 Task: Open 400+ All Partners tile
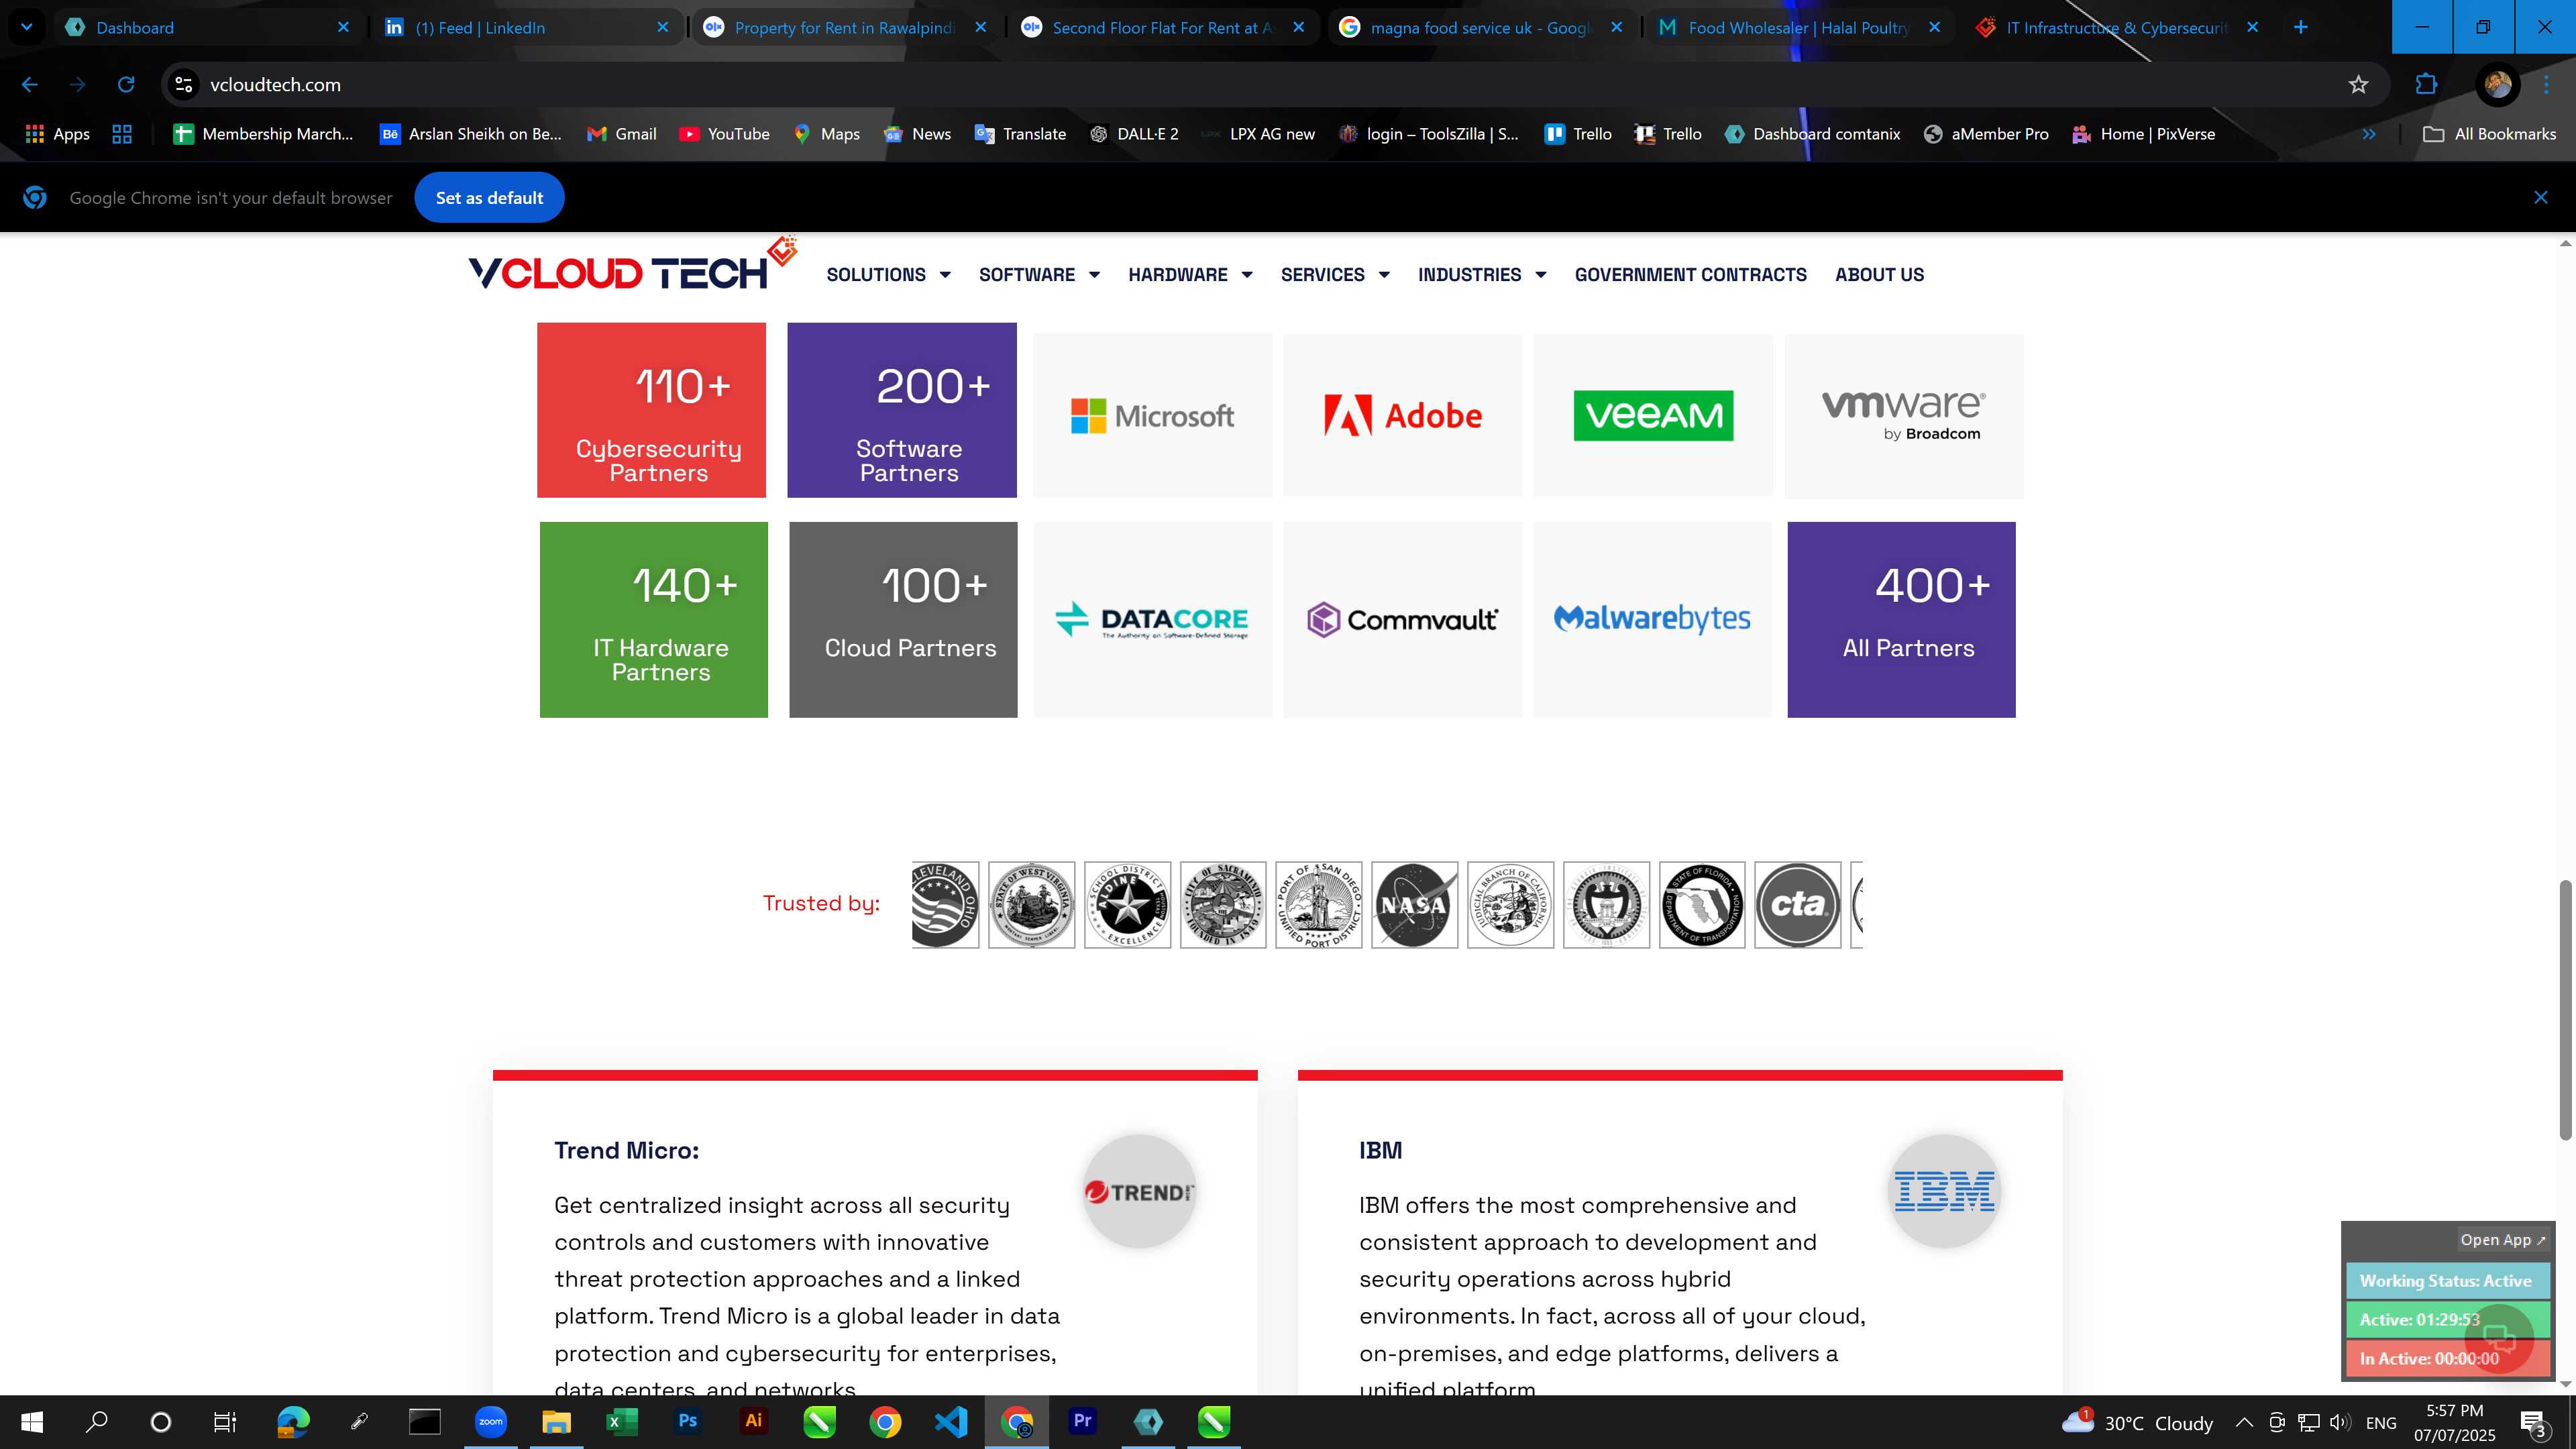tap(1901, 619)
